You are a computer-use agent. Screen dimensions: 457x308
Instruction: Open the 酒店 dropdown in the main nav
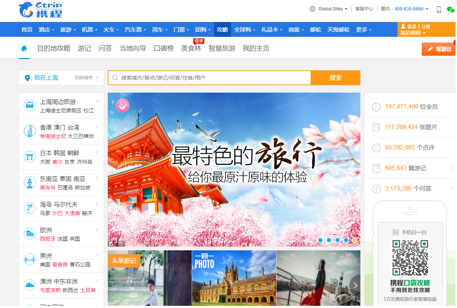(46, 30)
